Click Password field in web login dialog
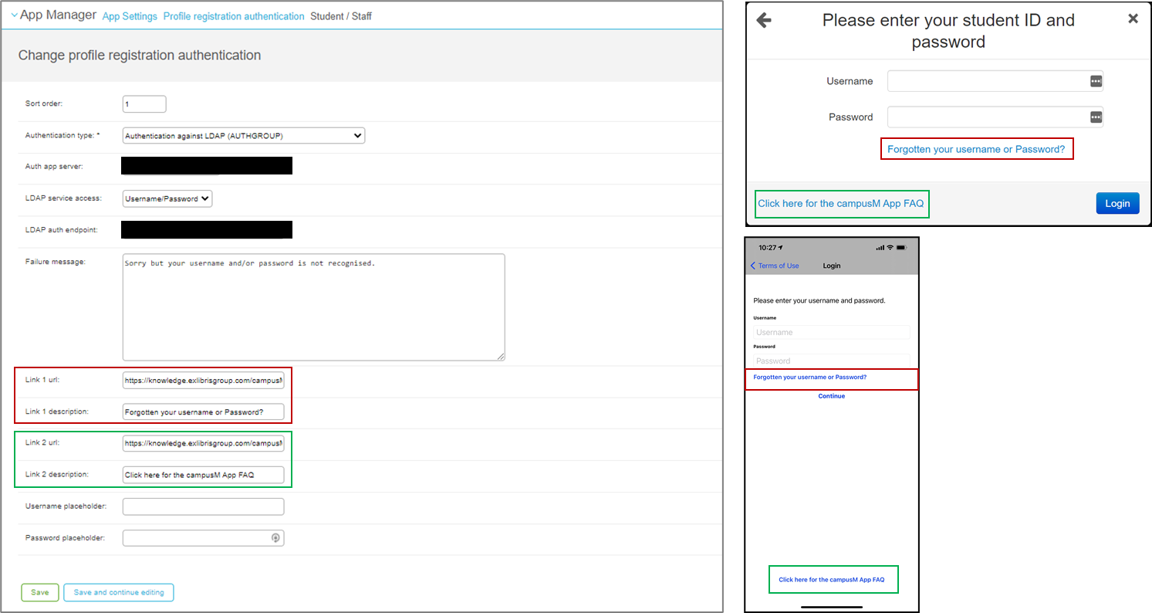Image resolution: width=1152 pixels, height=613 pixels. coord(995,117)
